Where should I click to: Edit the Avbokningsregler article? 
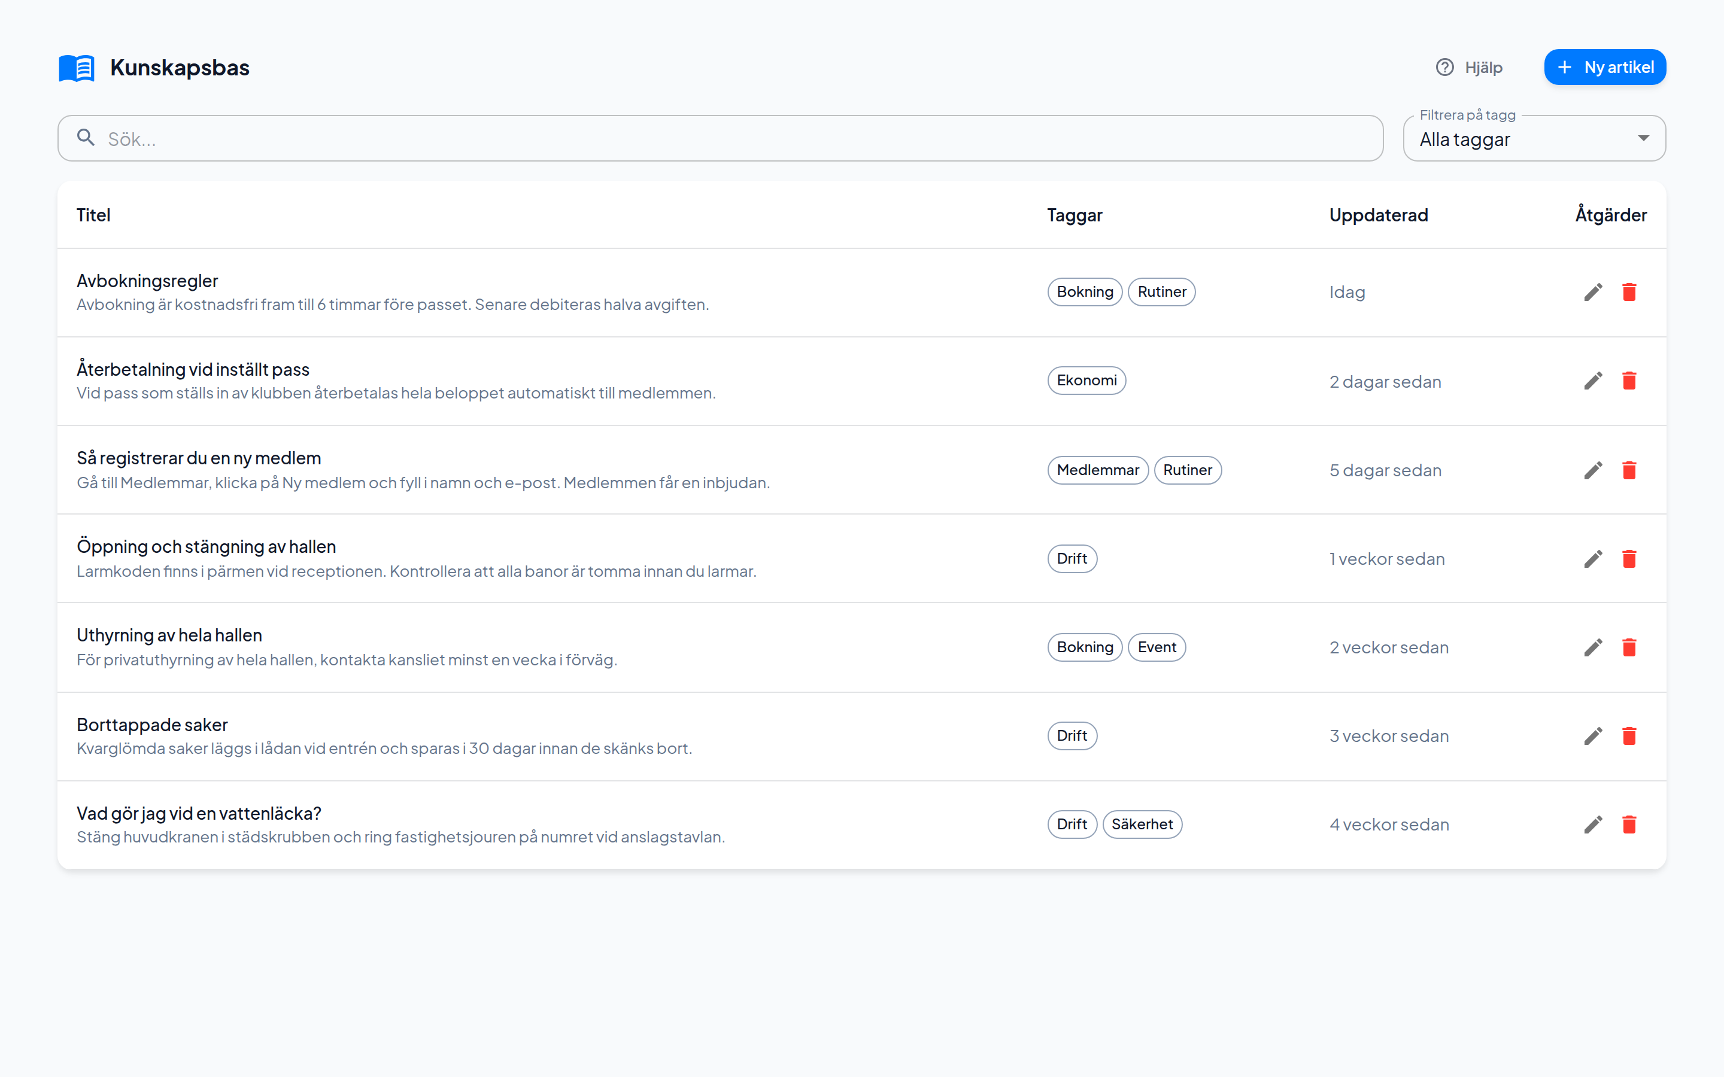coord(1593,292)
